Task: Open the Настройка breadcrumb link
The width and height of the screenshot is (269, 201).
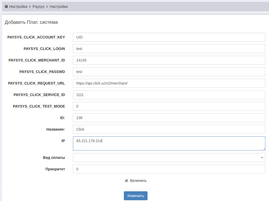Action: tap(18, 7)
